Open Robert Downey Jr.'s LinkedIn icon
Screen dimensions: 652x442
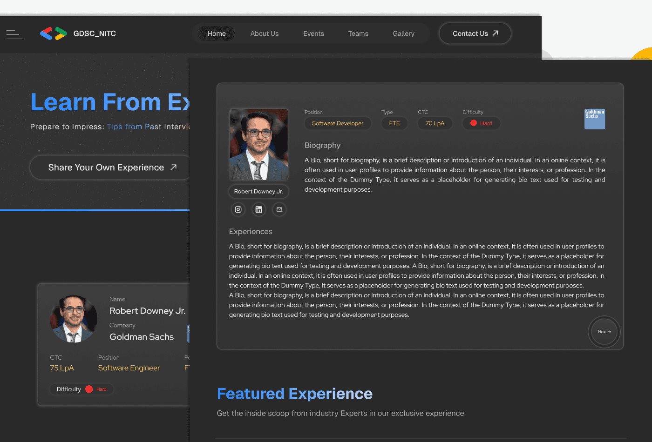coord(259,209)
